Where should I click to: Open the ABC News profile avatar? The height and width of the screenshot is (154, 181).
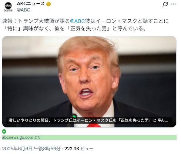[8, 7]
